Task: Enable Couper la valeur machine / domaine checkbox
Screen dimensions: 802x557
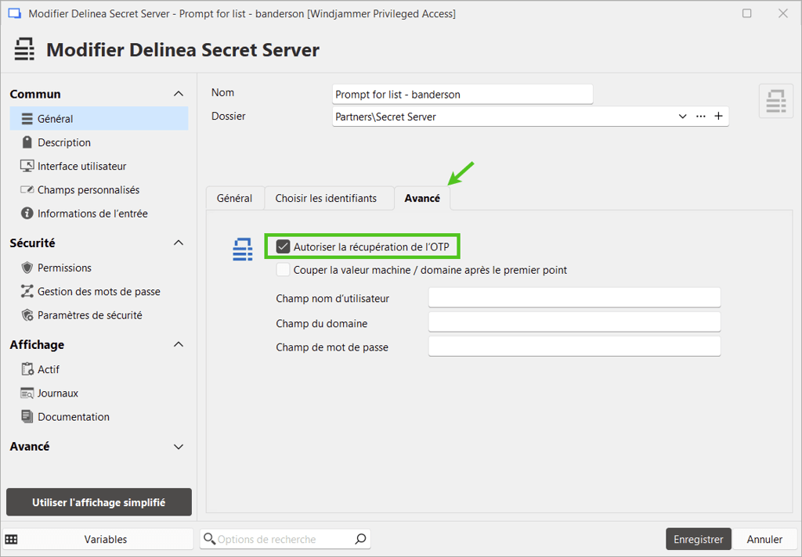Action: [284, 270]
